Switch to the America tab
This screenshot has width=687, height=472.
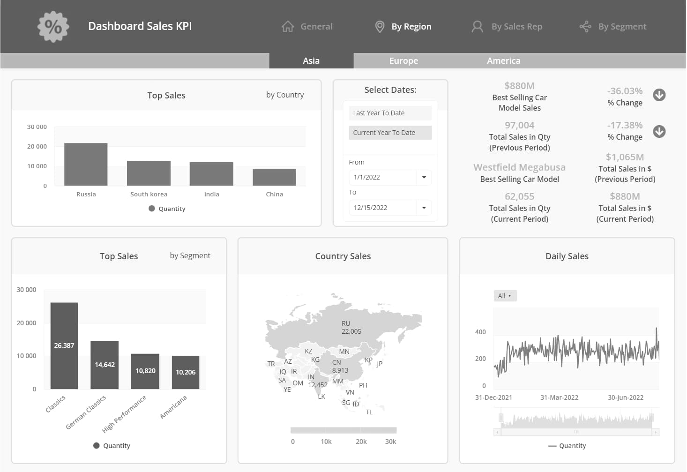click(503, 61)
